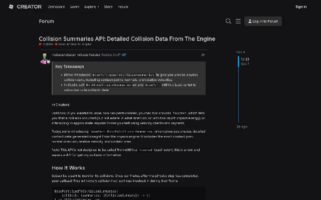The width and height of the screenshot is (321, 200).
Task: Open the Updates category tag
Action: [x=47, y=44]
